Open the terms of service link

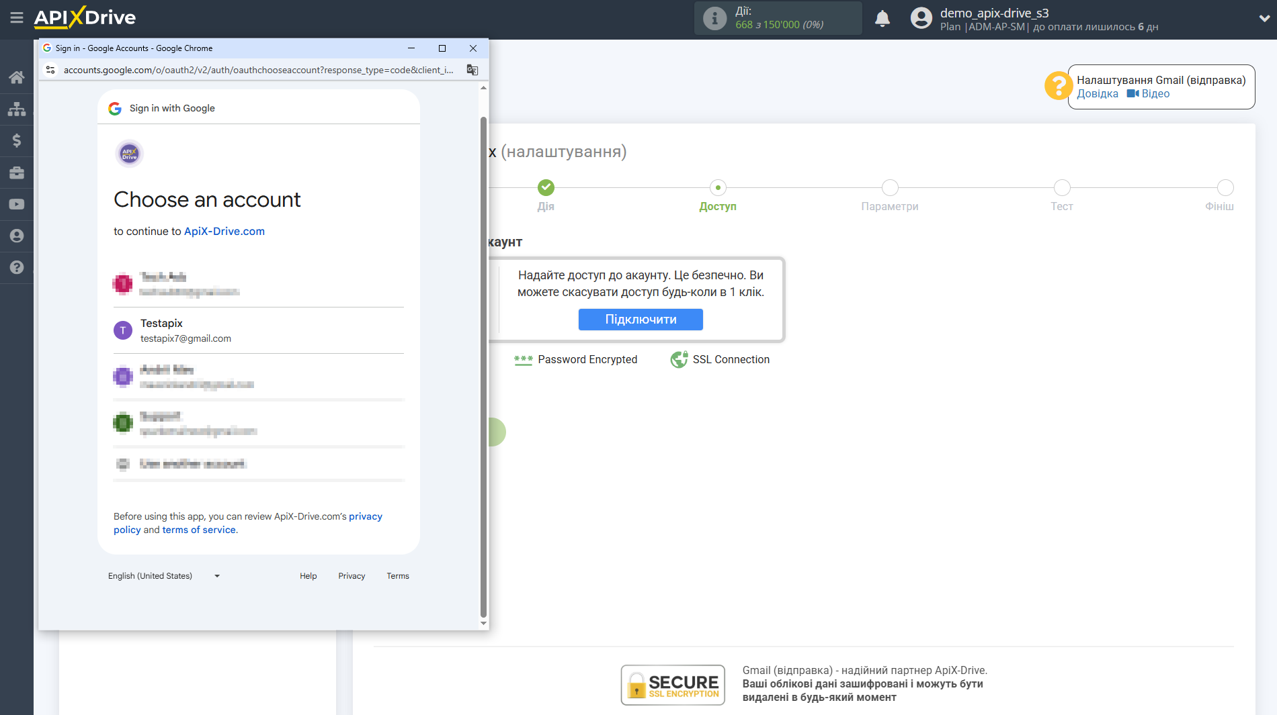(199, 530)
